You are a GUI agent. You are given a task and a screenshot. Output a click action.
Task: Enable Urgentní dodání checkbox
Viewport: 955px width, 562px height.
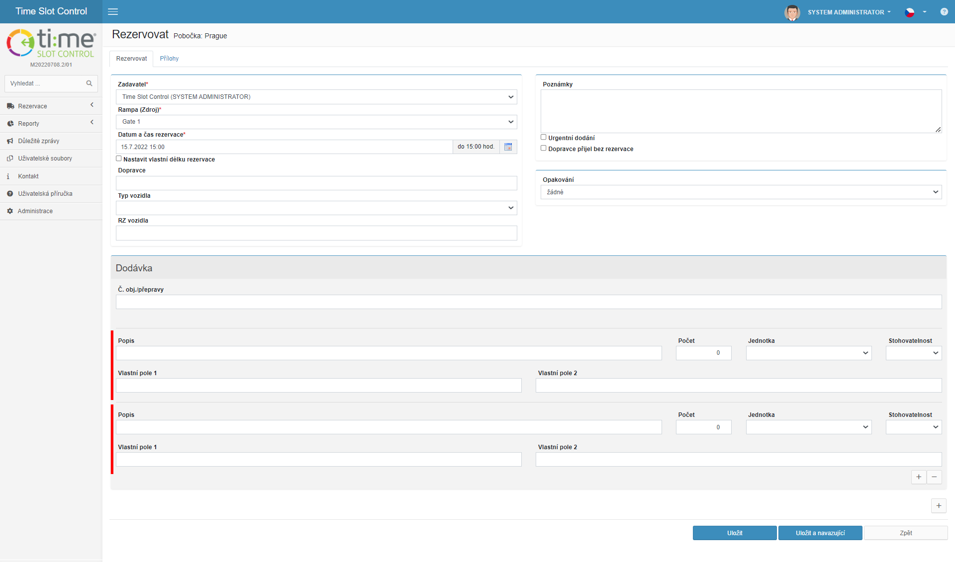[544, 137]
